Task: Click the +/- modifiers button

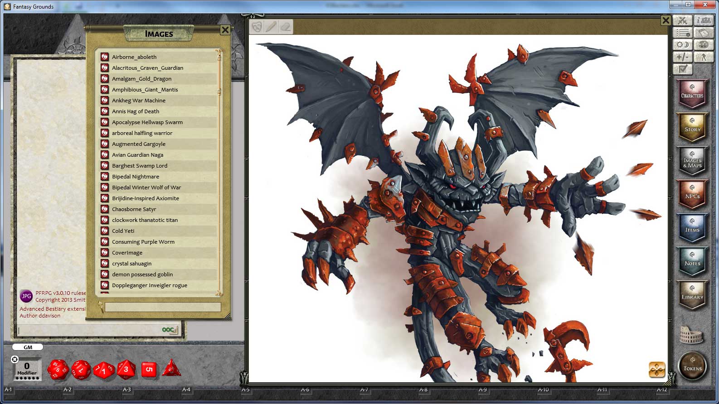Action: (682, 57)
